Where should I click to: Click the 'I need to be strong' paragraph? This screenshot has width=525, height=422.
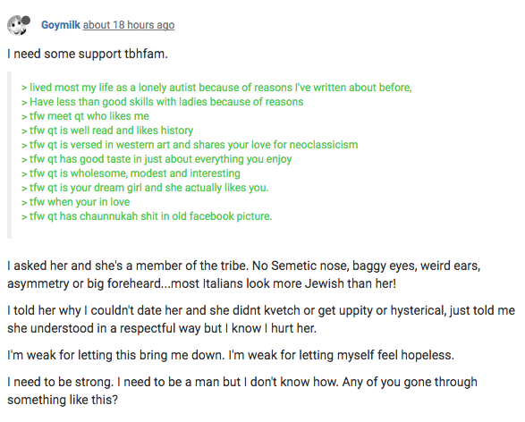[242, 391]
